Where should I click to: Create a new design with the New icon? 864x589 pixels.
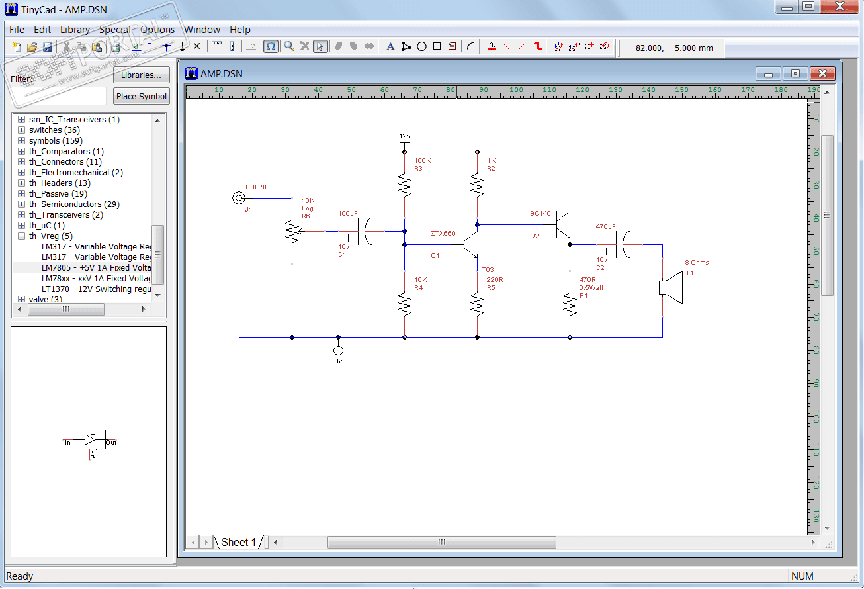(17, 47)
